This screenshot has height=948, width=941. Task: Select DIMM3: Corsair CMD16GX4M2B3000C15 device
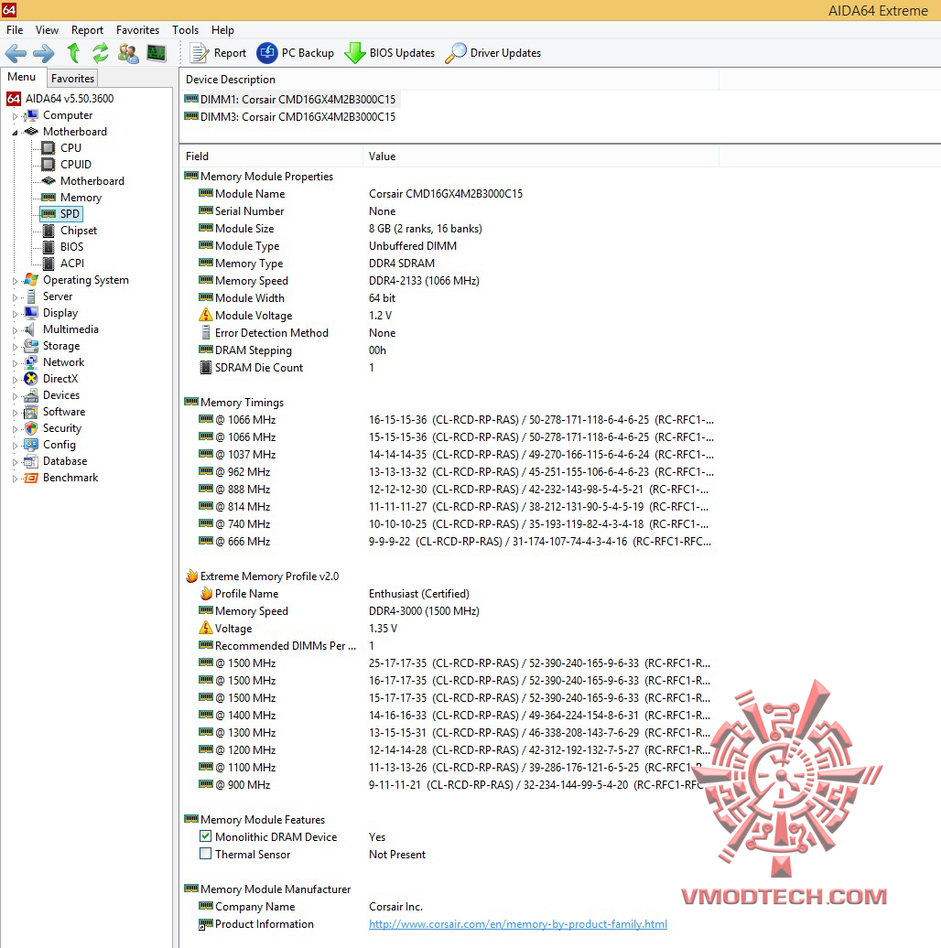pyautogui.click(x=290, y=117)
